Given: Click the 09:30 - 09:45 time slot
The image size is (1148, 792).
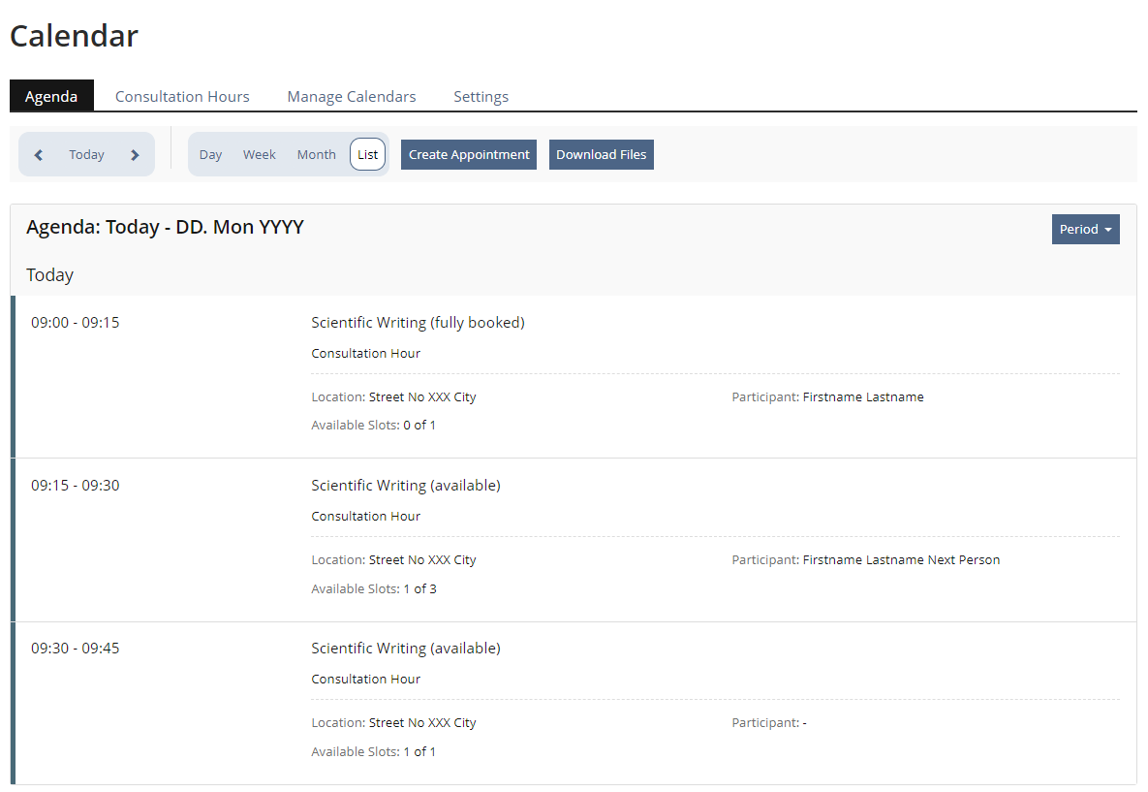Looking at the screenshot, I should [x=76, y=649].
